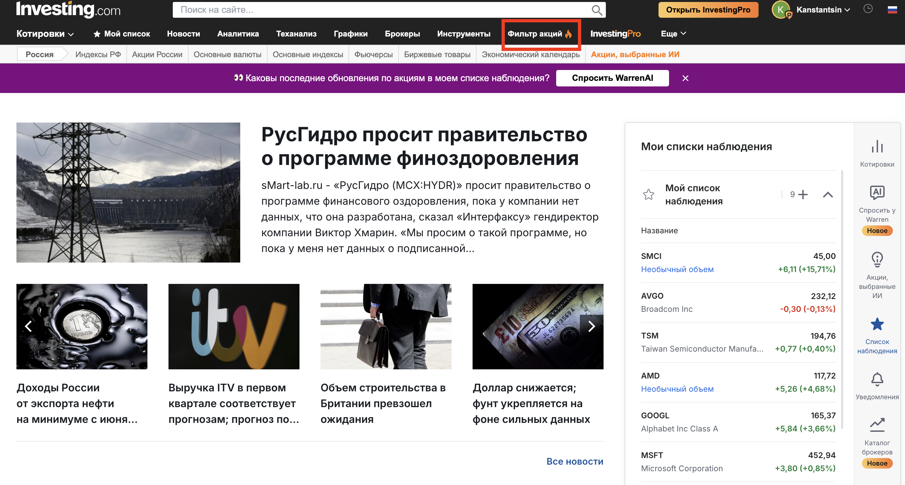Open Мой список in navigation
Screen dimensions: 905x485
pos(121,34)
